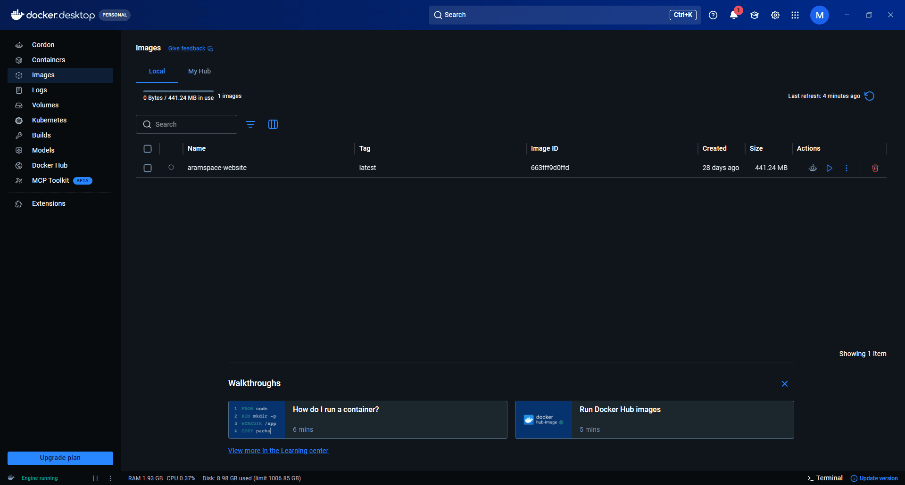This screenshot has height=485, width=905.
Task: Open the Builds section
Action: tap(60, 135)
